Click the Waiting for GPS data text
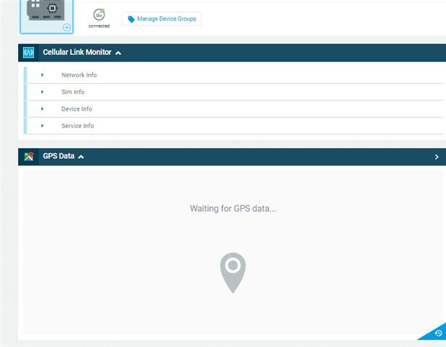This screenshot has height=347, width=446. tap(233, 208)
